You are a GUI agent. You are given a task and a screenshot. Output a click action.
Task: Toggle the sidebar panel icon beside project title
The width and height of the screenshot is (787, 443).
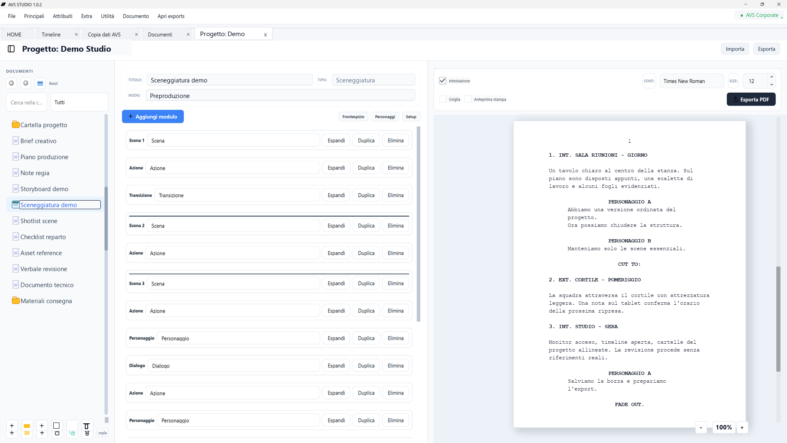pyautogui.click(x=11, y=49)
